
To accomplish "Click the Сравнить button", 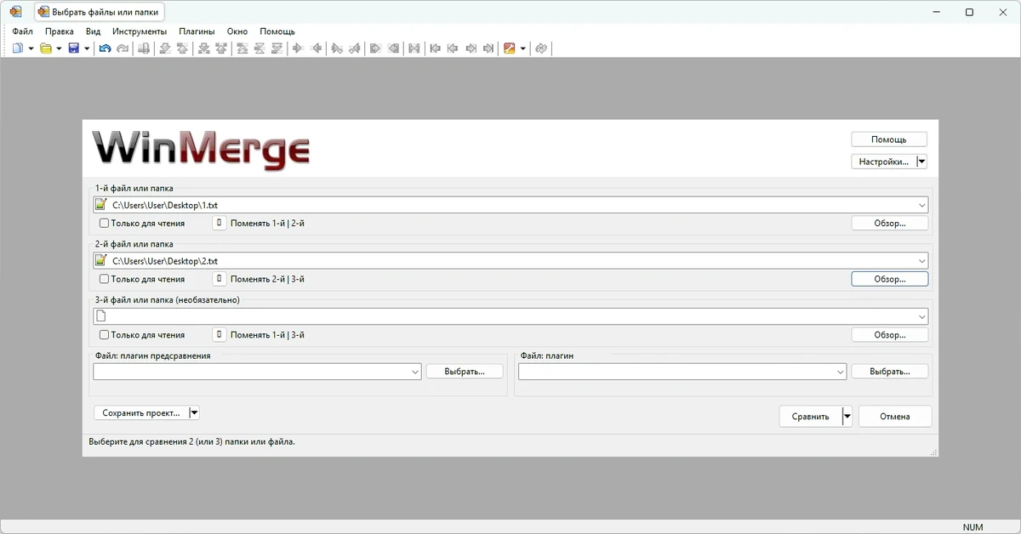I will [x=810, y=417].
